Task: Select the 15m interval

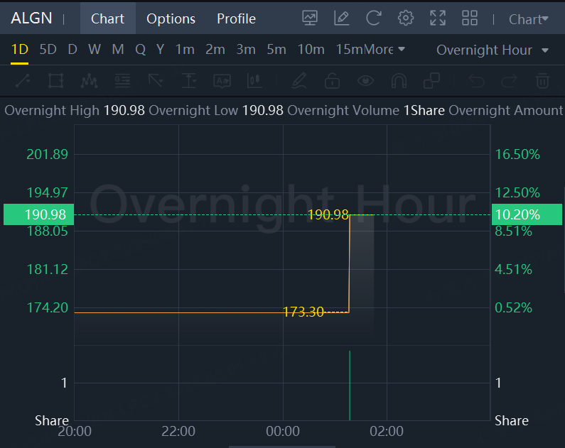Action: pos(350,49)
